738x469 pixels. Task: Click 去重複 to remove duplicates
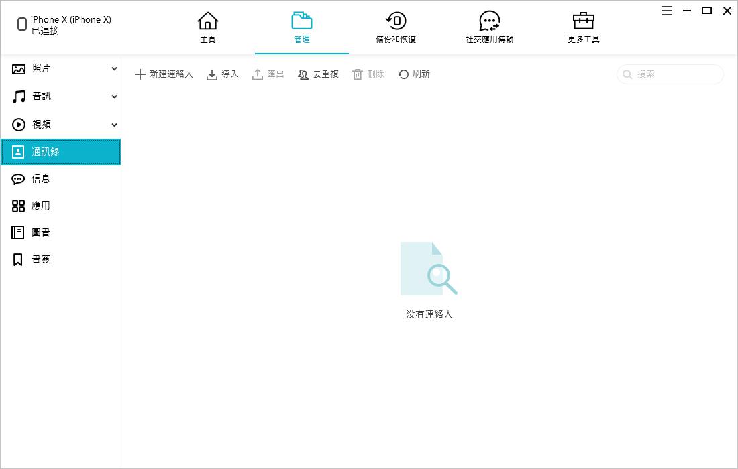[318, 74]
